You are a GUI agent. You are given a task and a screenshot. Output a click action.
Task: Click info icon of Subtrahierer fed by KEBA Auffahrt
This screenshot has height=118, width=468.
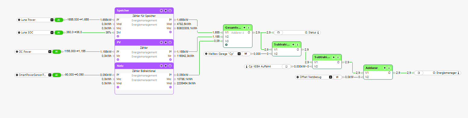[x=338, y=57]
